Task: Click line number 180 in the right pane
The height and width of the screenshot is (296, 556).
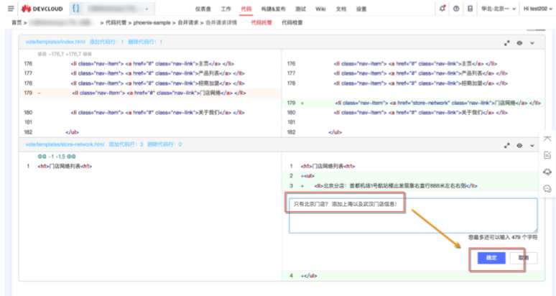Action: tap(291, 113)
